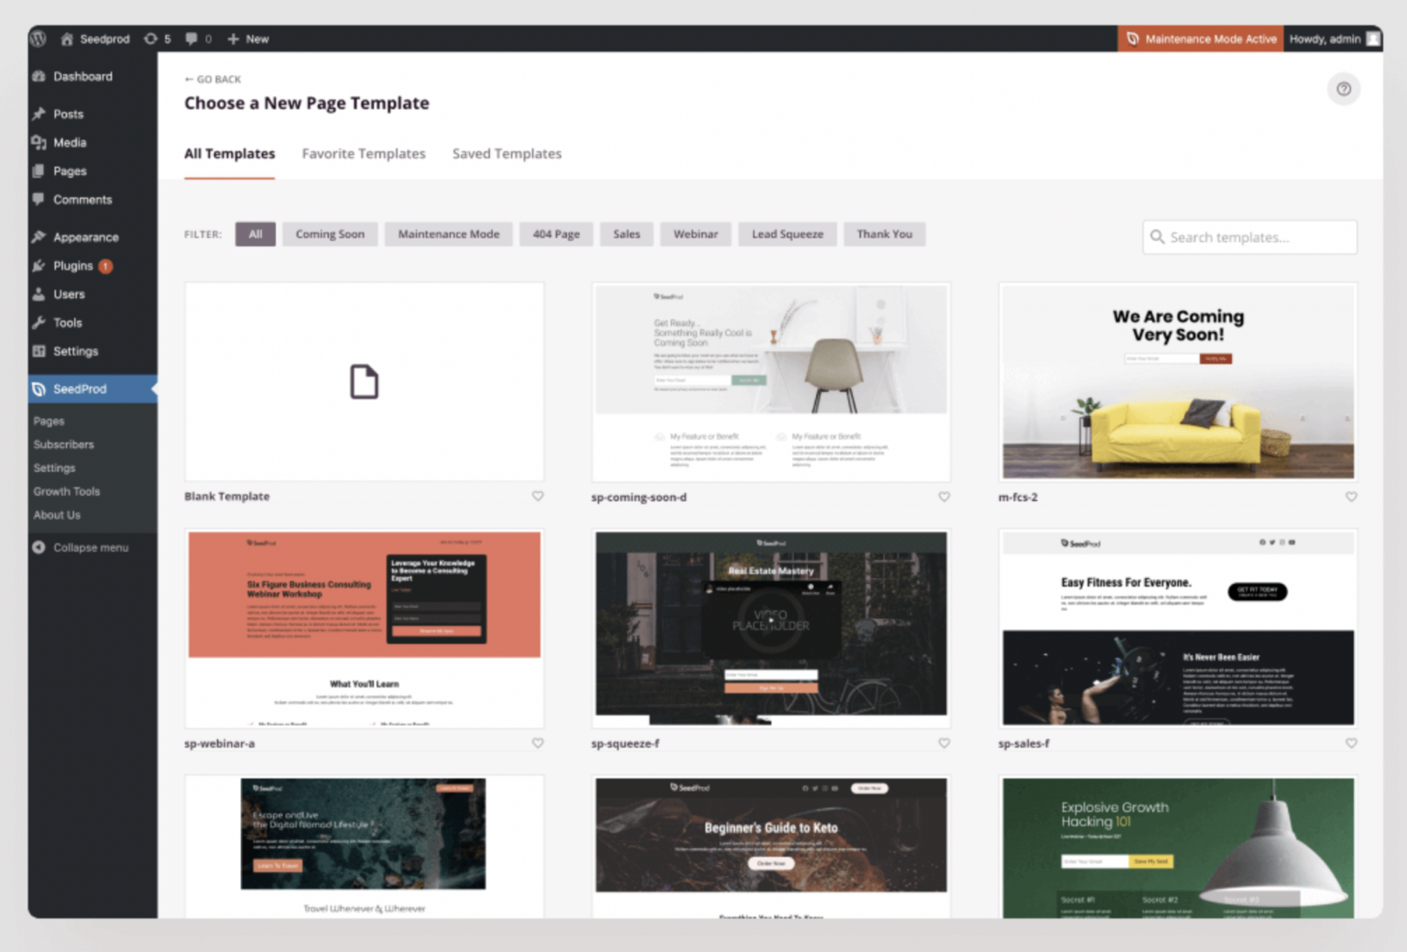Image resolution: width=1407 pixels, height=952 pixels.
Task: Favorite the sp-sales-f template
Action: (1351, 743)
